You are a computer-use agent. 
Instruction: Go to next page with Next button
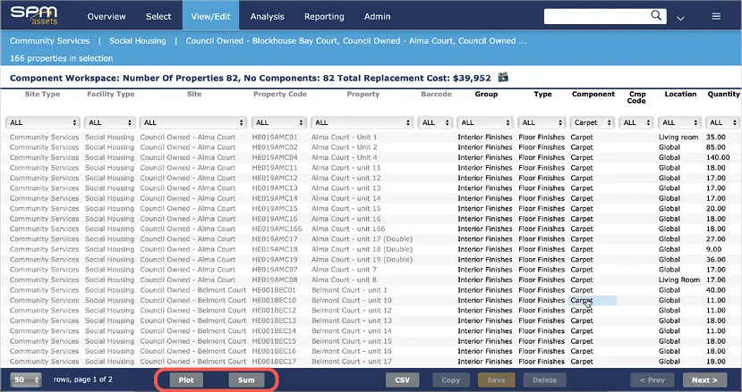pyautogui.click(x=704, y=379)
